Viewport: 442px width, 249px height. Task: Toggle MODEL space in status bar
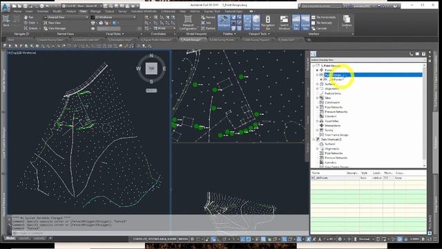click(x=183, y=239)
